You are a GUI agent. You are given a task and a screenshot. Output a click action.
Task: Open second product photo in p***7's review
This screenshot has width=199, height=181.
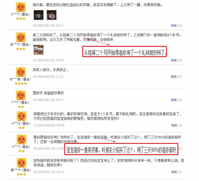click(51, 15)
